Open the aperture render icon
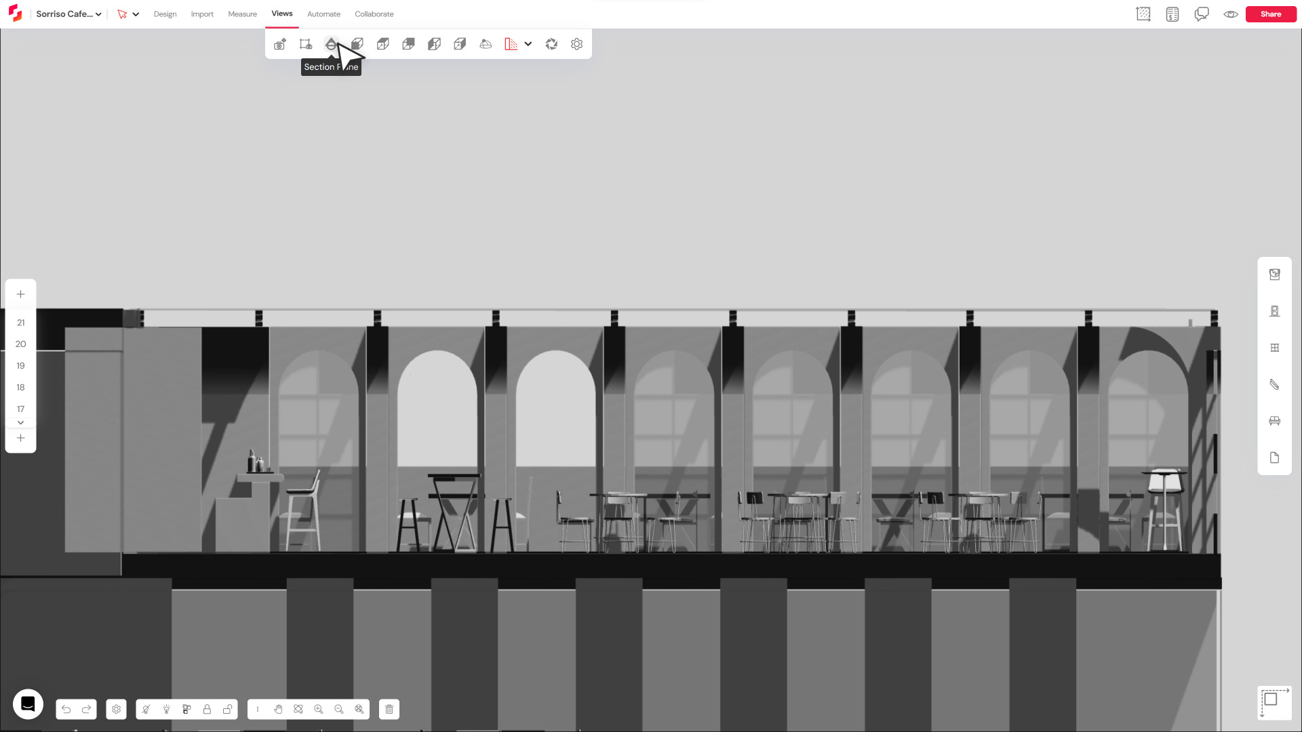This screenshot has width=1302, height=732. pyautogui.click(x=551, y=44)
